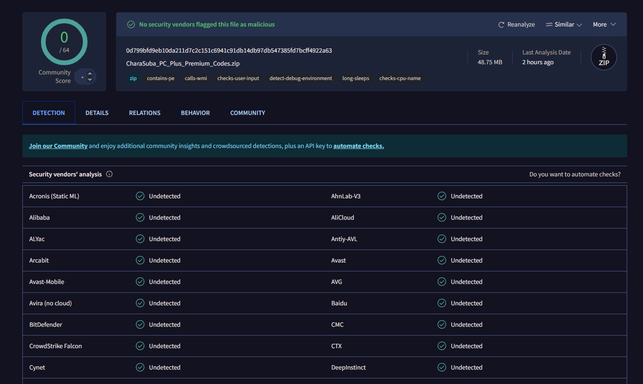Click the Arcabit check icon
The height and width of the screenshot is (384, 643).
pos(140,260)
